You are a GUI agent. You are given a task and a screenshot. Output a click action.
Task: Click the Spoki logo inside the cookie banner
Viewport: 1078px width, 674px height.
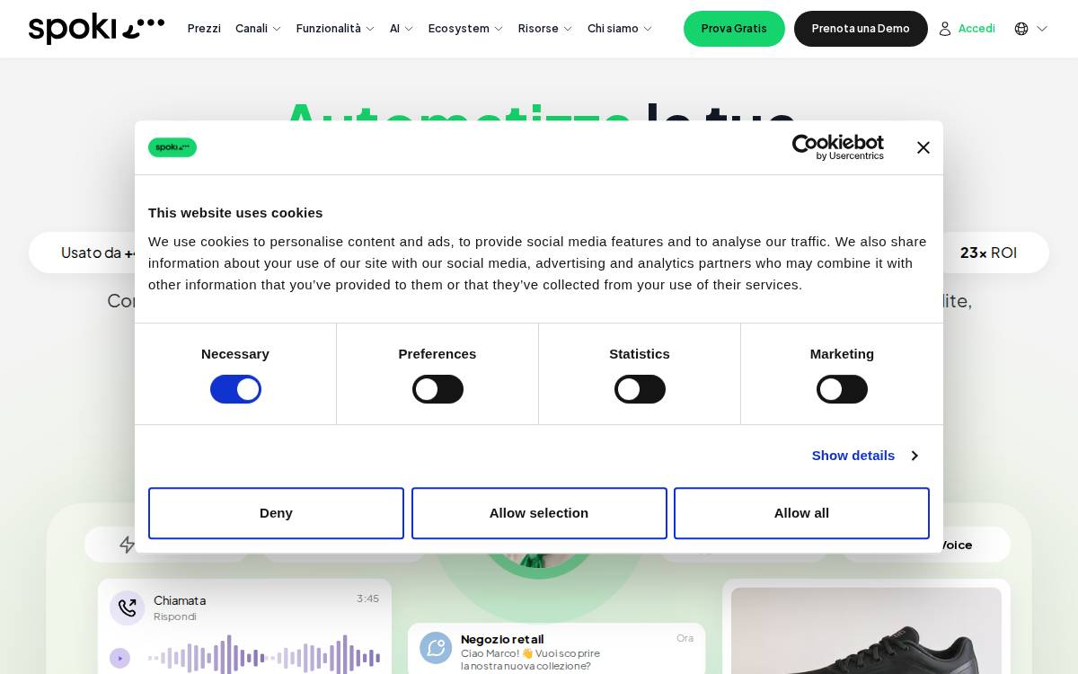pos(172,147)
